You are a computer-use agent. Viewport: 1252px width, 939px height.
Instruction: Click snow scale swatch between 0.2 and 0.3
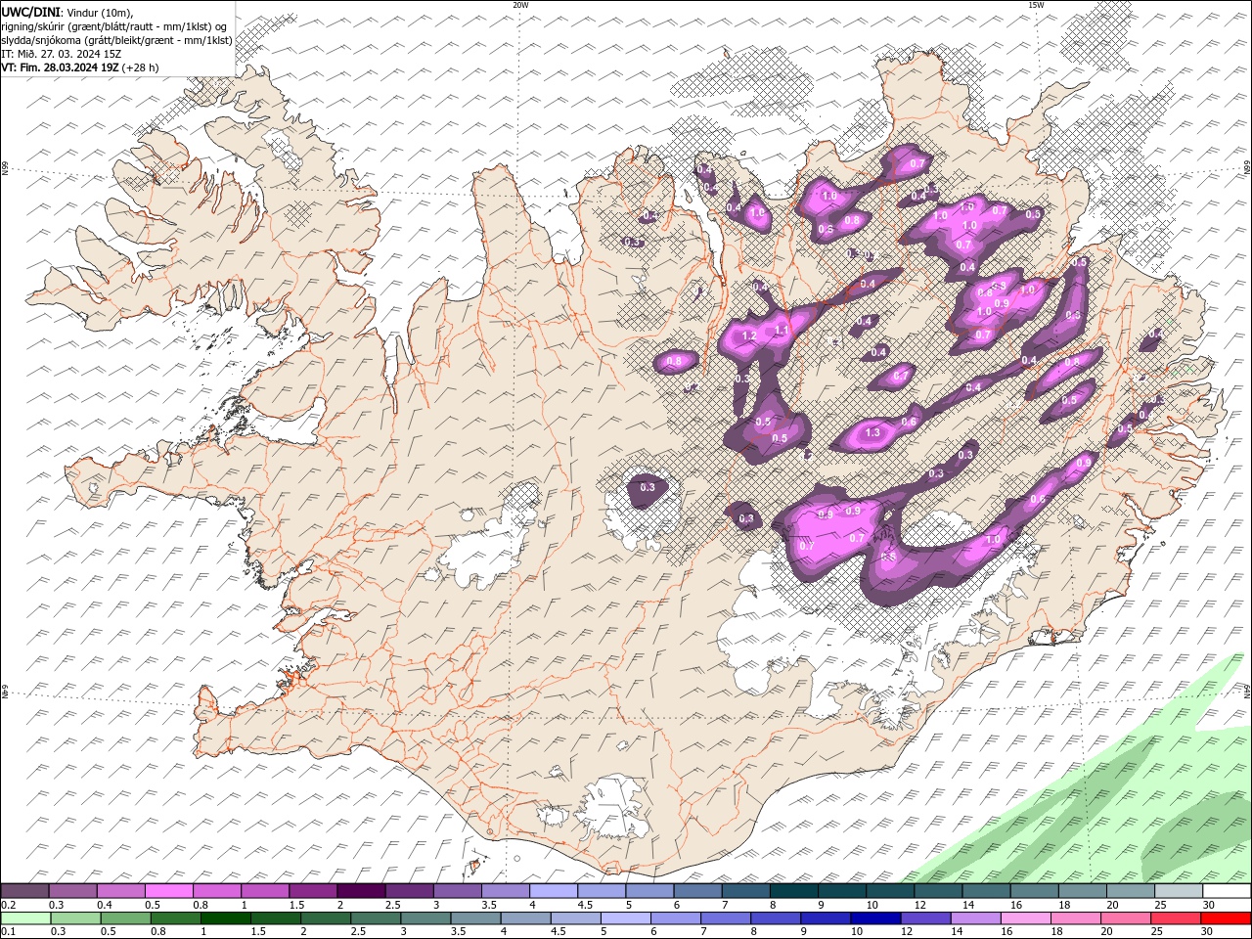pyautogui.click(x=24, y=891)
